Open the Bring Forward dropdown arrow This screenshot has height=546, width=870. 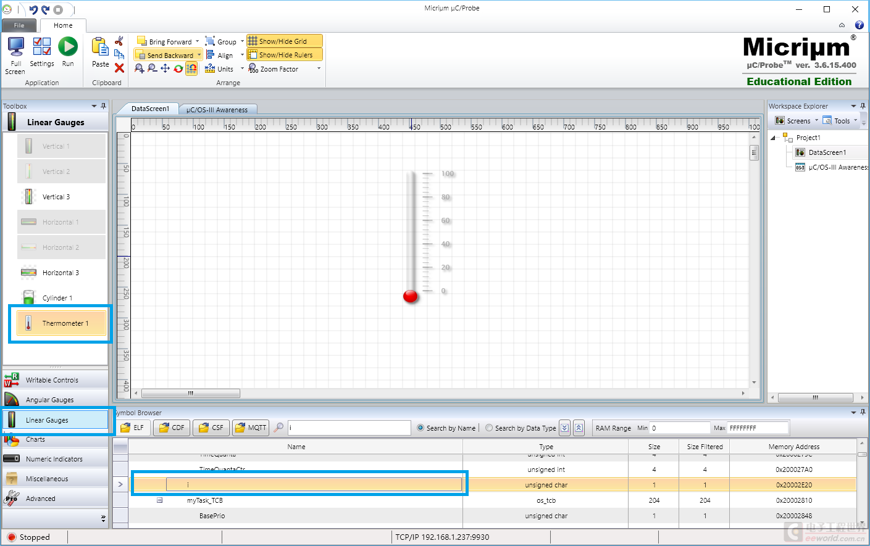pyautogui.click(x=198, y=41)
